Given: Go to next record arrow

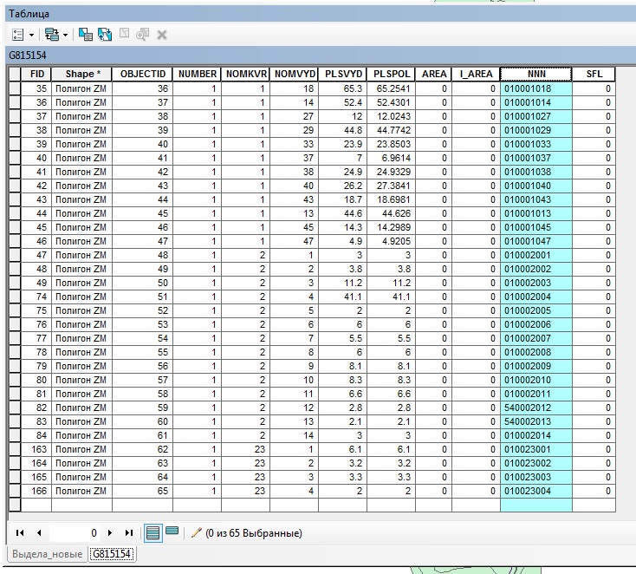Looking at the screenshot, I should click(x=111, y=533).
